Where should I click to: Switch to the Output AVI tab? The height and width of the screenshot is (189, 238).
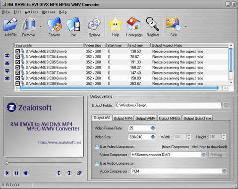click(x=102, y=118)
